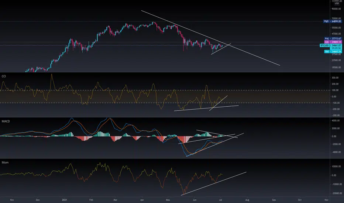
Task: Click the Dec label on time axis
Action: click(38, 200)
